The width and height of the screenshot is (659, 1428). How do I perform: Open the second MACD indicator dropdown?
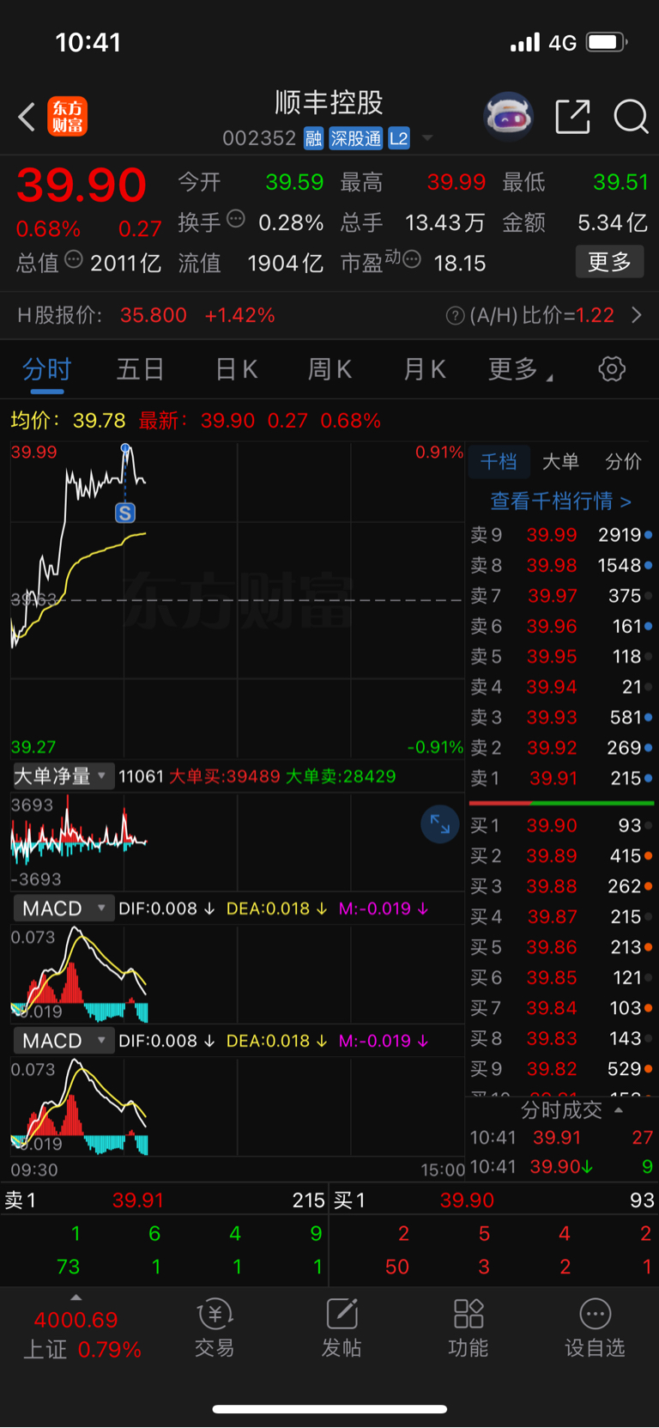click(x=63, y=1041)
